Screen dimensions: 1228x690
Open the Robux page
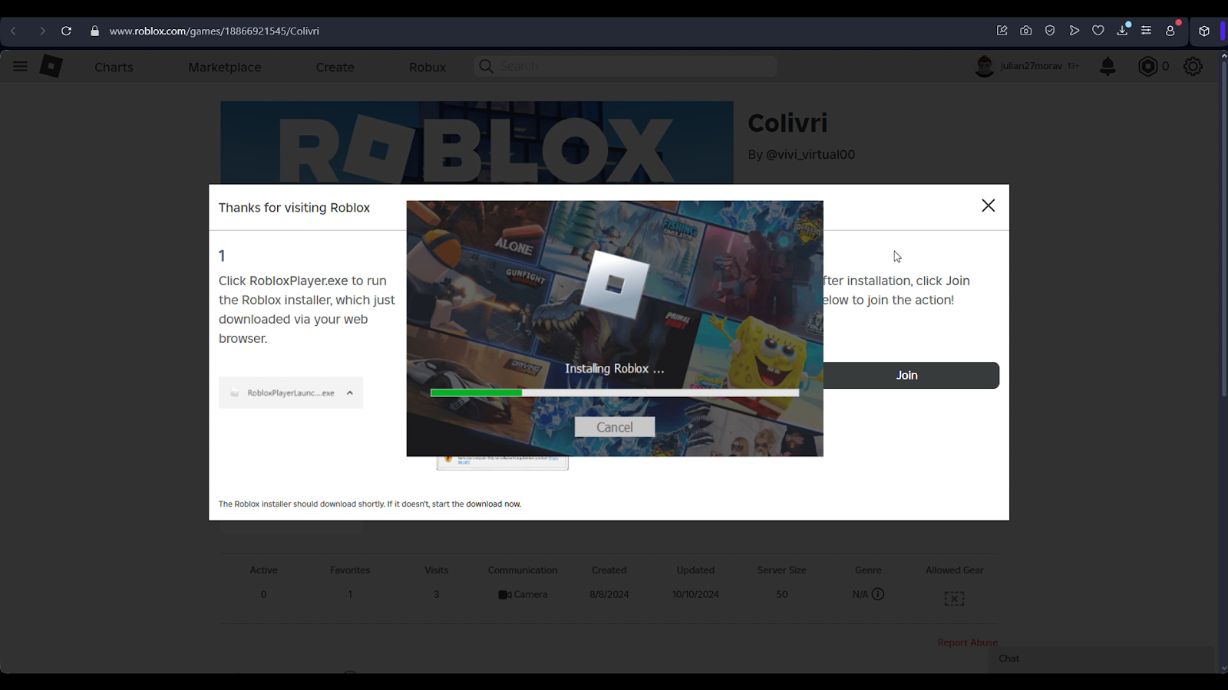click(427, 67)
